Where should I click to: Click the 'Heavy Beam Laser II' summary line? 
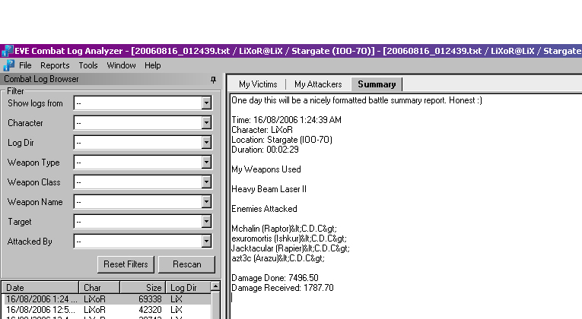pyautogui.click(x=269, y=189)
